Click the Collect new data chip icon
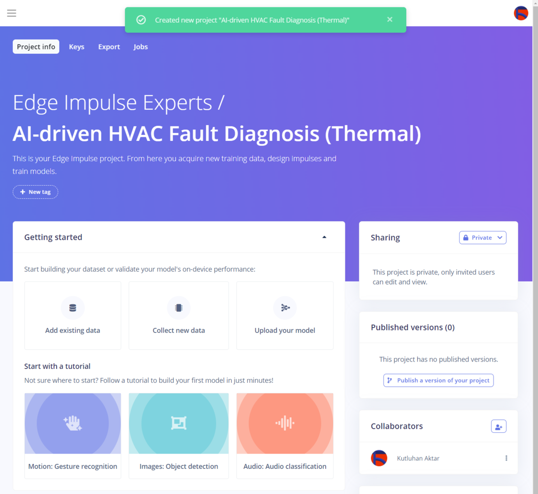Screen dimensions: 538x494 (179, 308)
